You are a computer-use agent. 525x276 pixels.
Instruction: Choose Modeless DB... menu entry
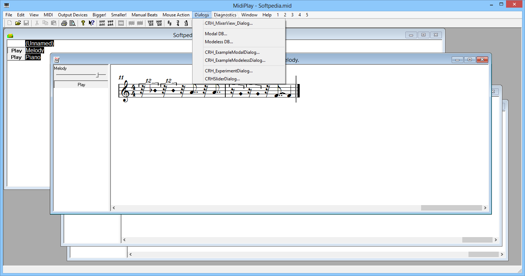coord(239,42)
